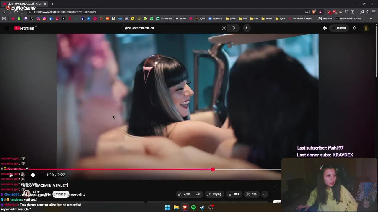The image size is (378, 212).
Task: Open the ByNo bookmark
Action: 200,19
